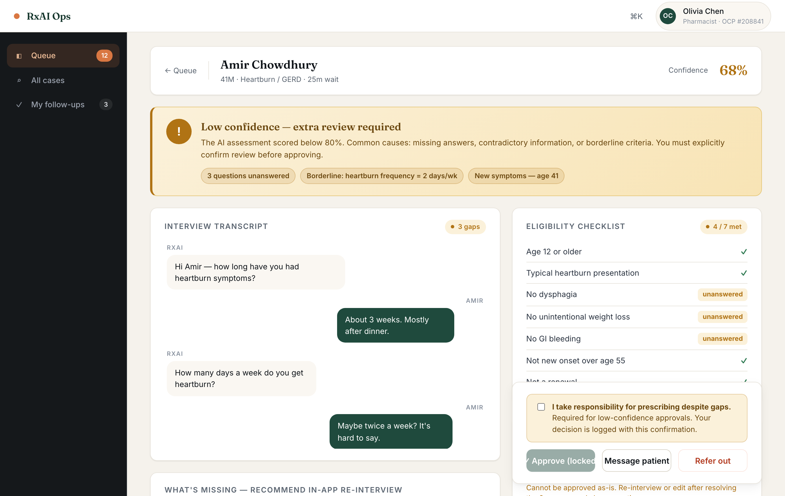Click the My follow-ups checkmark icon

click(19, 105)
